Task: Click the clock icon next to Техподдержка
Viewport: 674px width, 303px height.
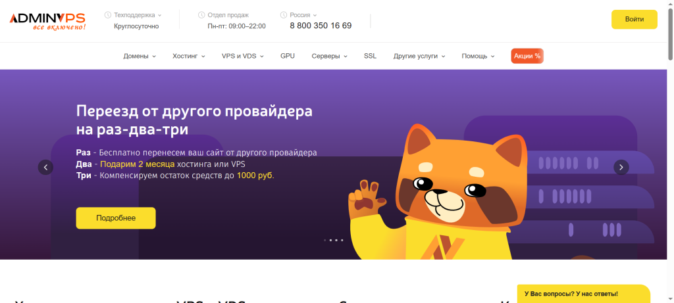Action: tap(108, 14)
